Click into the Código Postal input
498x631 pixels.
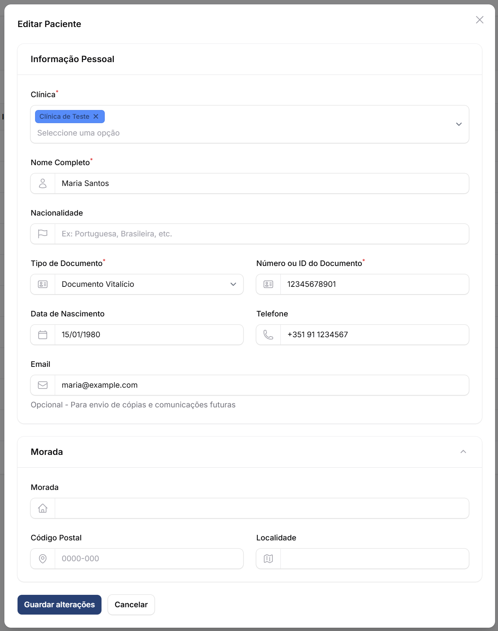[149, 559]
